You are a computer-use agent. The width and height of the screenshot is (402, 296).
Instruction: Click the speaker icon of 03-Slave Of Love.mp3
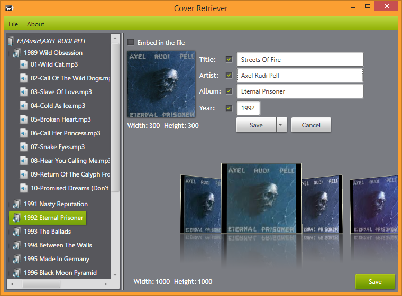pos(24,92)
